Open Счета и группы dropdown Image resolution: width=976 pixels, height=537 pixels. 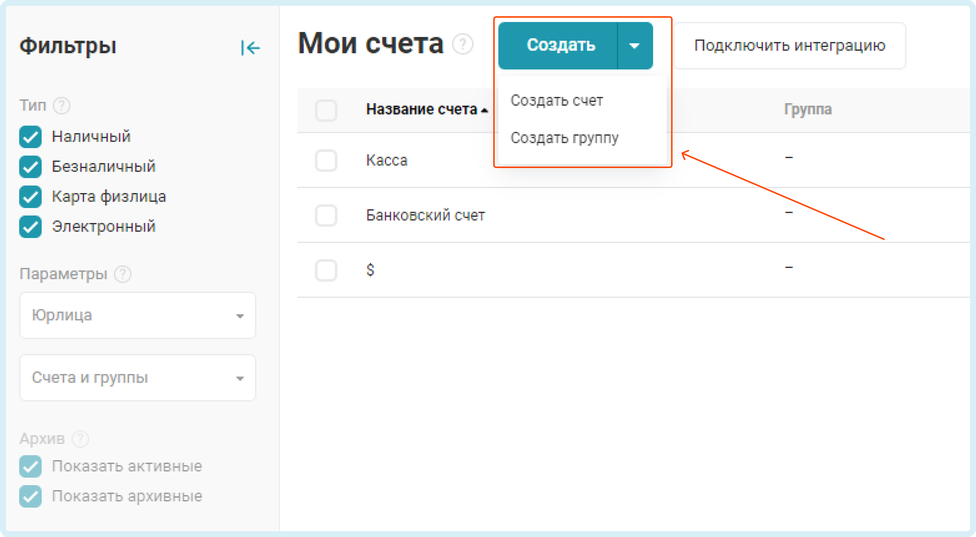137,378
